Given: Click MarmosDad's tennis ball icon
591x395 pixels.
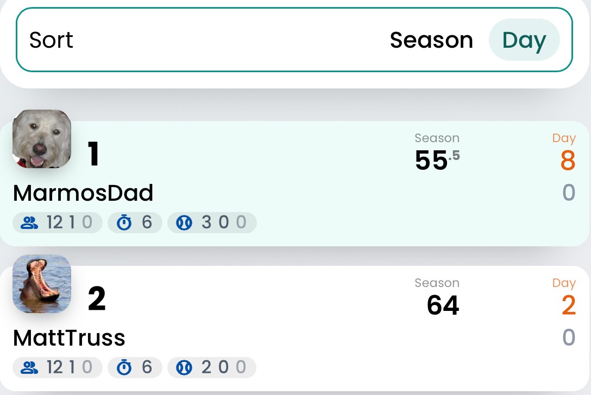Looking at the screenshot, I should point(184,223).
